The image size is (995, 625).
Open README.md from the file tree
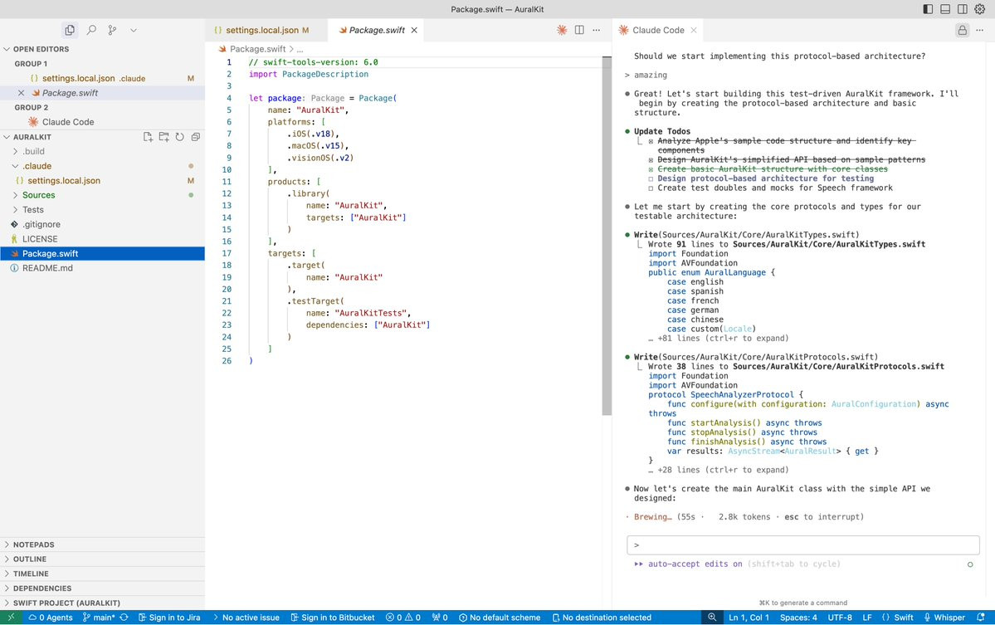pos(47,268)
